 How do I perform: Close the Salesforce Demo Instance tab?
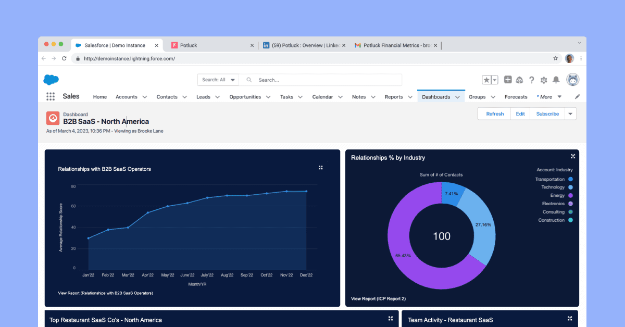(156, 45)
